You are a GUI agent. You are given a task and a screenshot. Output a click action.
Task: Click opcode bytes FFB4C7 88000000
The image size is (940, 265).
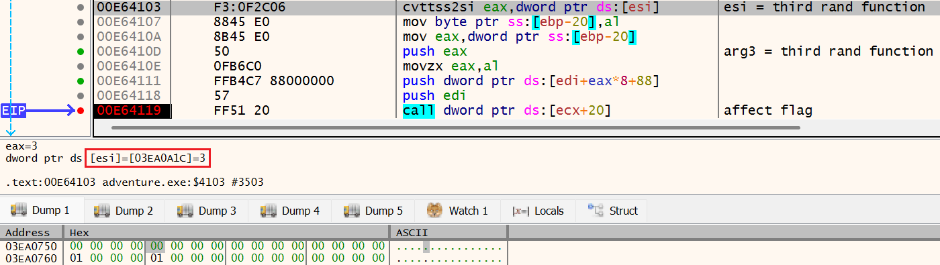273,81
